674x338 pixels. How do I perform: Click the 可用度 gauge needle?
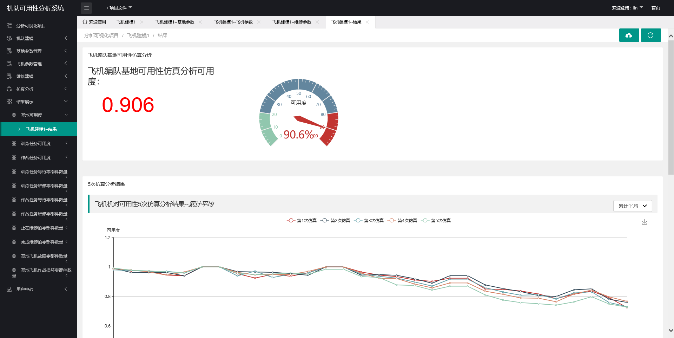(x=309, y=122)
